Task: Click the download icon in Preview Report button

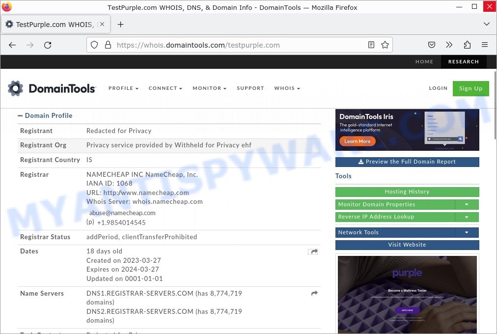Action: (360, 162)
